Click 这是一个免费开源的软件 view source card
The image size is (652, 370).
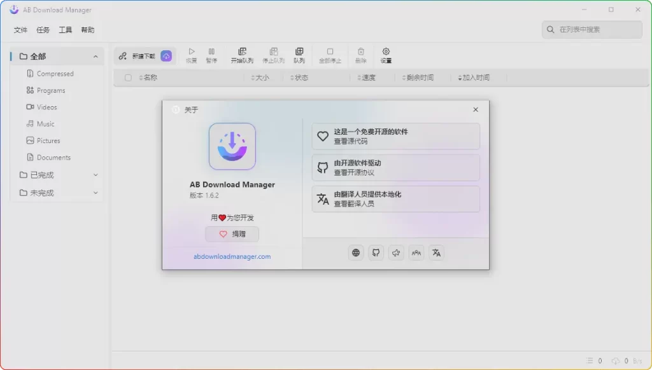coord(396,136)
